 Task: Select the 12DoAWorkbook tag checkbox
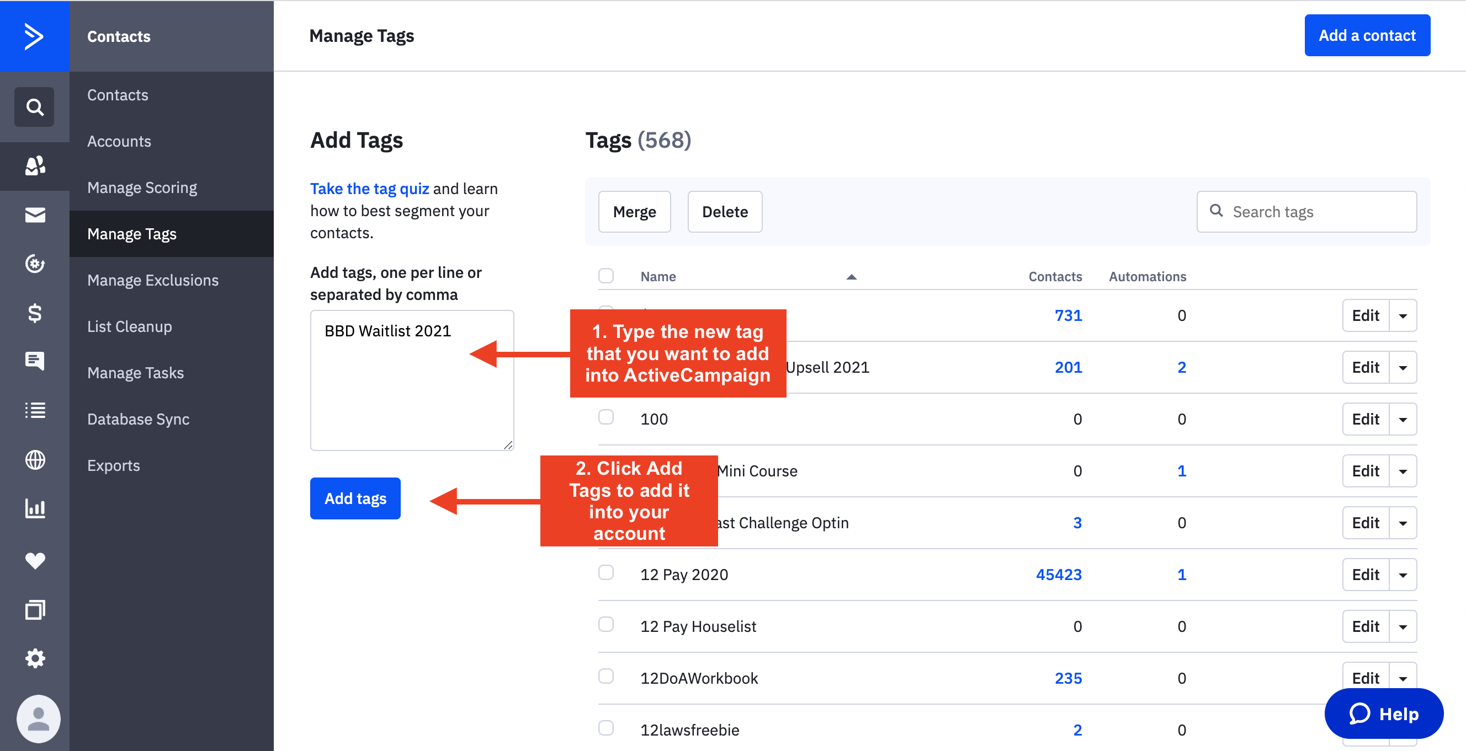tap(606, 677)
